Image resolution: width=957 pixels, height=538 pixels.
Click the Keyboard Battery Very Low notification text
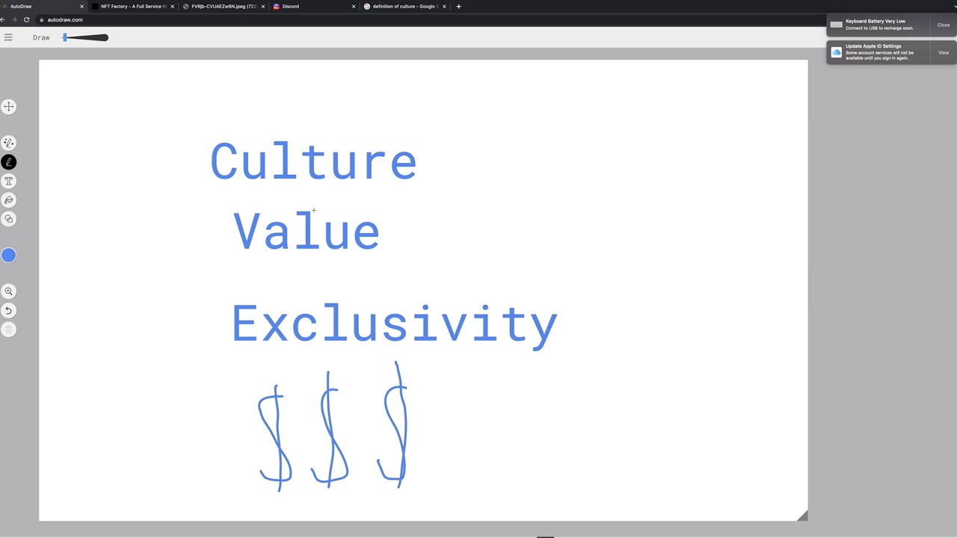click(x=879, y=25)
